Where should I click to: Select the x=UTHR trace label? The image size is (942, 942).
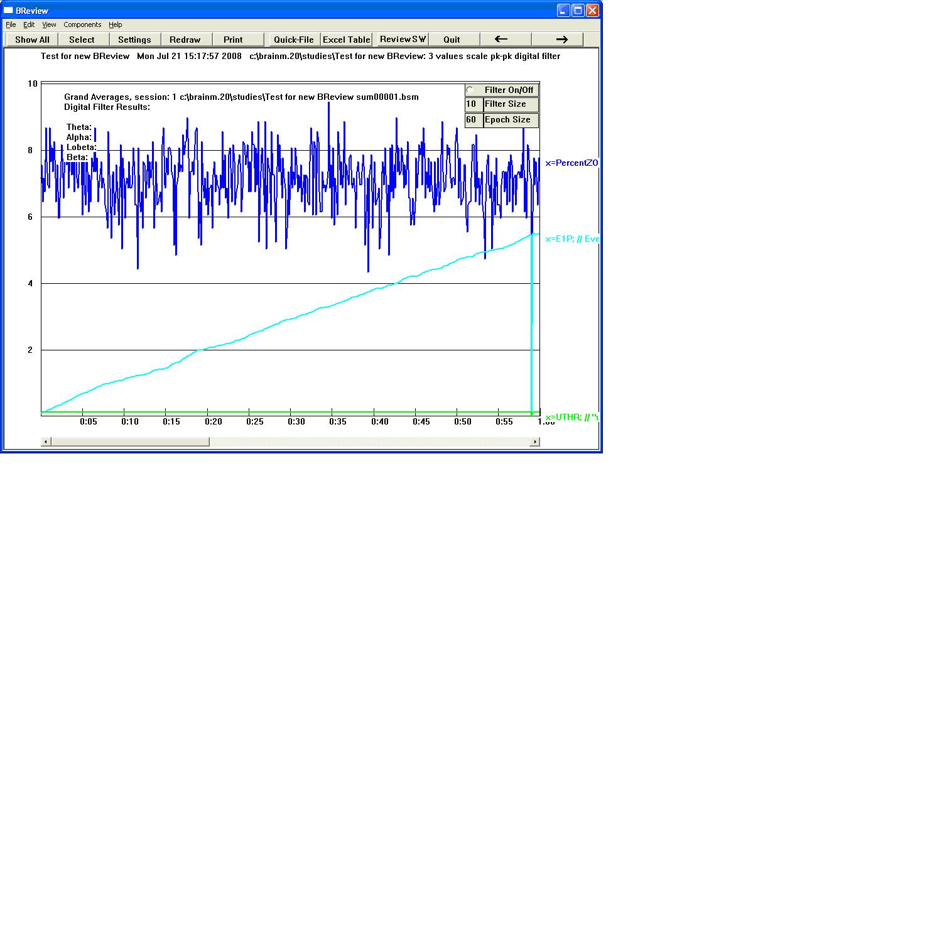click(x=571, y=417)
